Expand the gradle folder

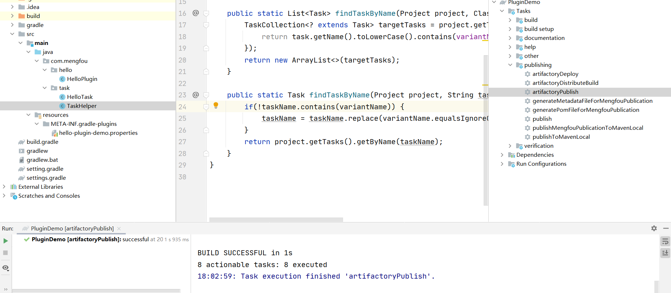[x=12, y=25]
